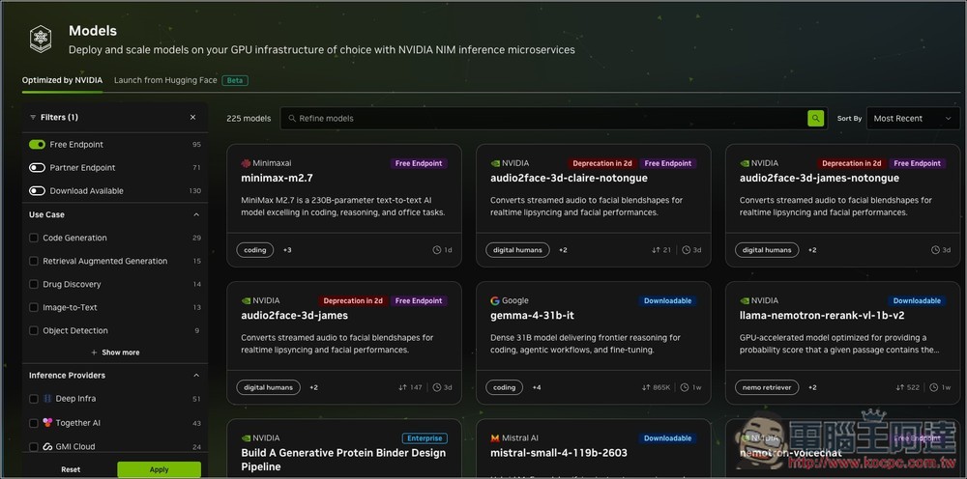Image resolution: width=967 pixels, height=479 pixels.
Task: Click clock icon on minimax-m2.7 card
Action: (x=437, y=250)
